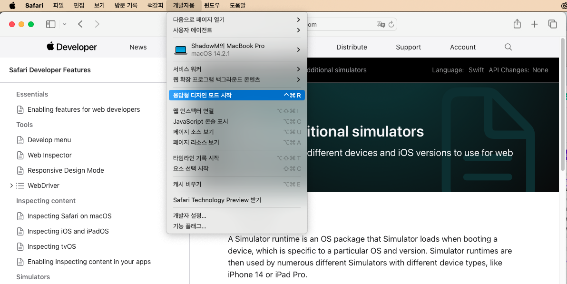The height and width of the screenshot is (284, 567).
Task: Select JavaScript 콘솔 표시
Action: [236, 122]
